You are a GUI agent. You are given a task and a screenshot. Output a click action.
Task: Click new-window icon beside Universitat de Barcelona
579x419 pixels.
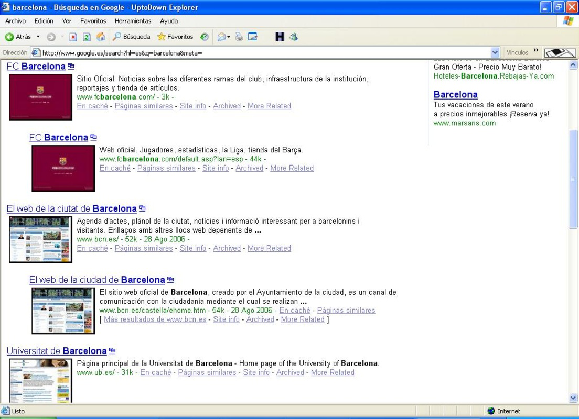coord(112,351)
